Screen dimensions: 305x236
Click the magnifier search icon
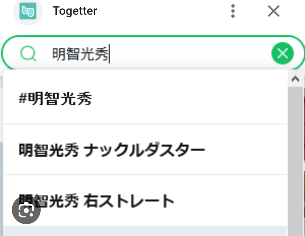[x=28, y=54]
